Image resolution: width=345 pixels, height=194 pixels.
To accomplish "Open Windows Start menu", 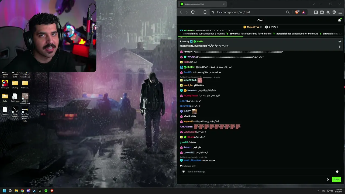I will (x=4, y=191).
